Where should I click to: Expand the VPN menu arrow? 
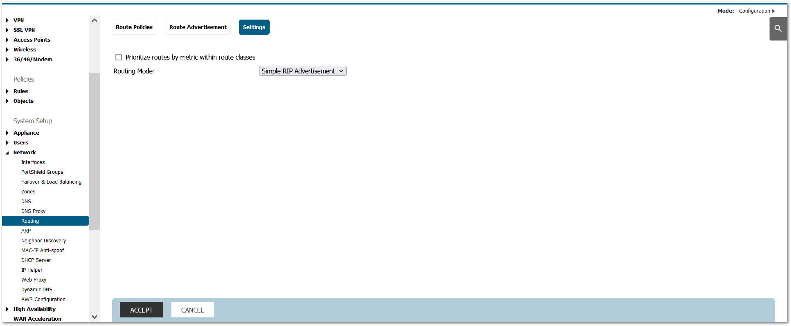click(7, 20)
